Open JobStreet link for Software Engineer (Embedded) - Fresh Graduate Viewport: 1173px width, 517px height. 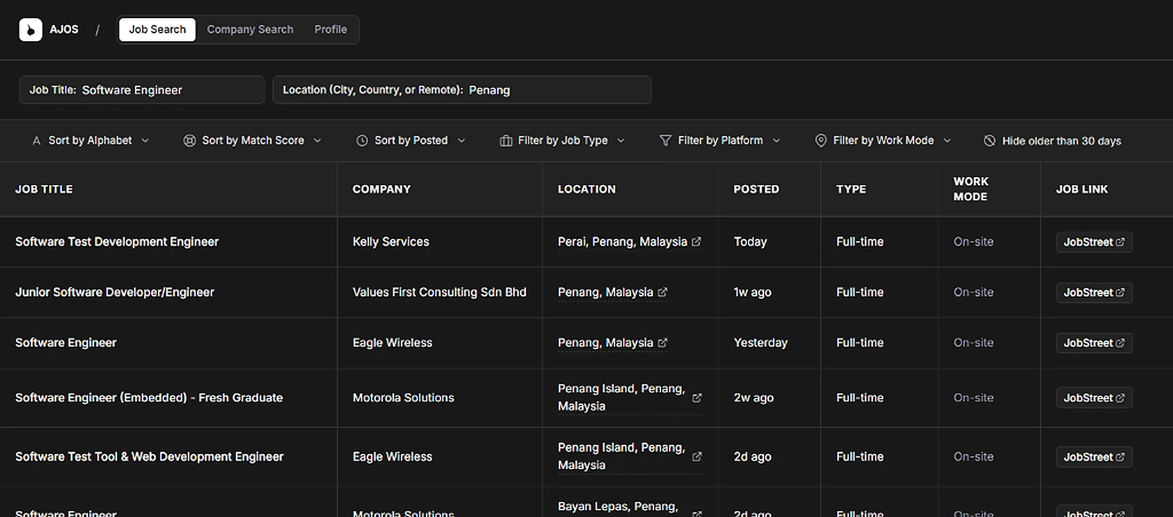click(1094, 398)
